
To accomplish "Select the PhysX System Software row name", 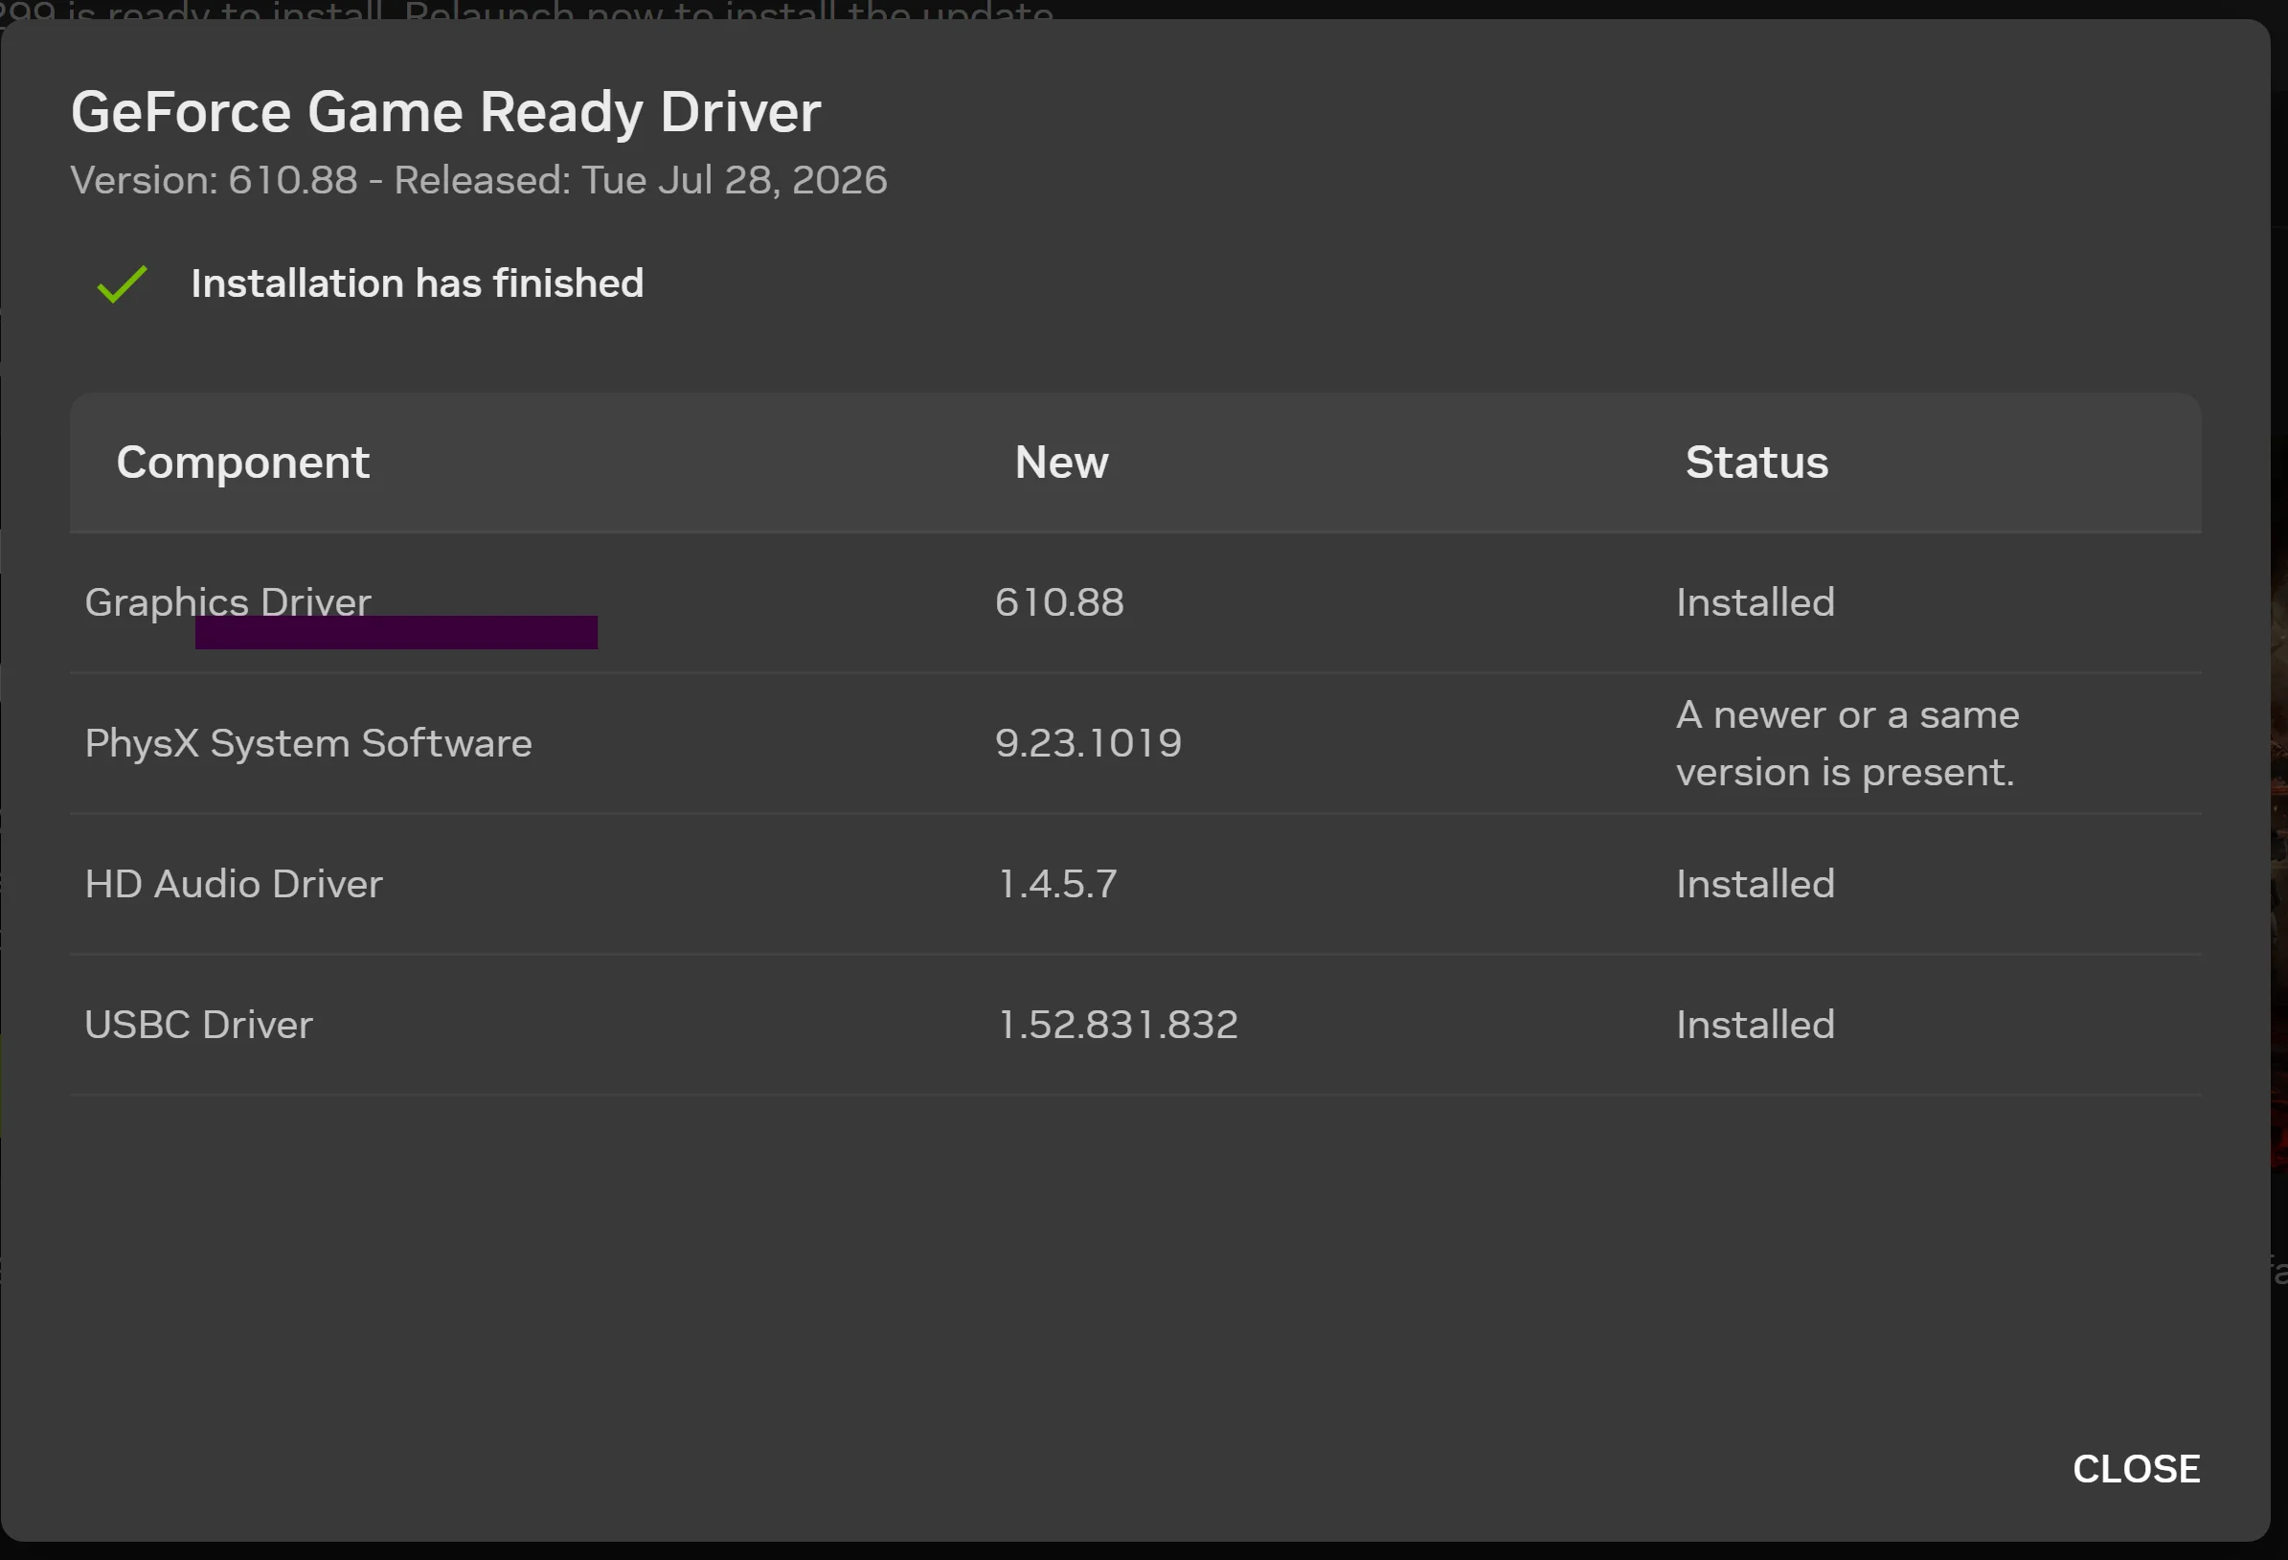I will [x=308, y=743].
